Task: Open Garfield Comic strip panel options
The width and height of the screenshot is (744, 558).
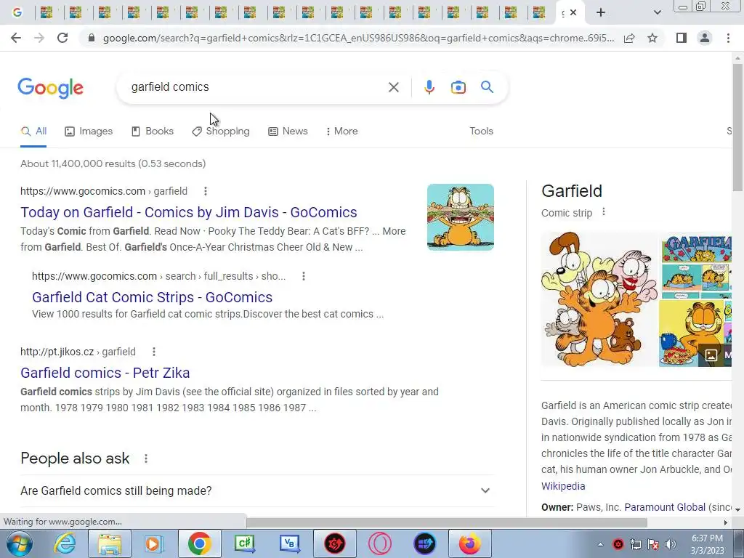Action: (x=604, y=212)
